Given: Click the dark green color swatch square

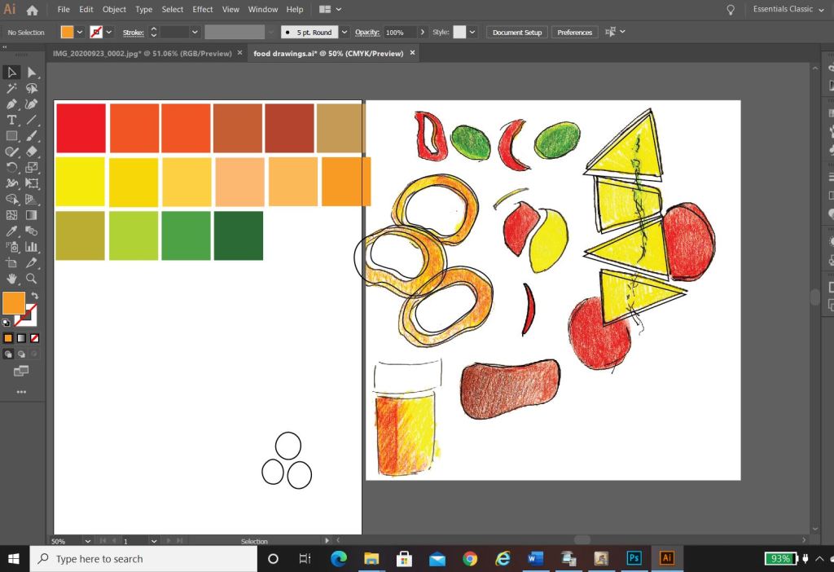Looking at the screenshot, I should coord(238,235).
